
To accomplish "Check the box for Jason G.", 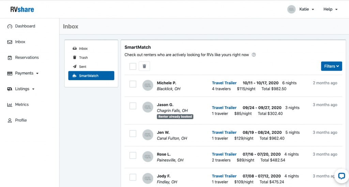I will [133, 106].
